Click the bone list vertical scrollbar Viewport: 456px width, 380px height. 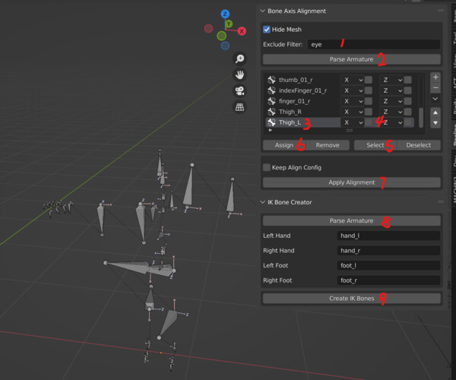[421, 117]
